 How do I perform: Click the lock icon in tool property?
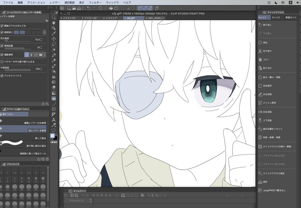(x=46, y=20)
